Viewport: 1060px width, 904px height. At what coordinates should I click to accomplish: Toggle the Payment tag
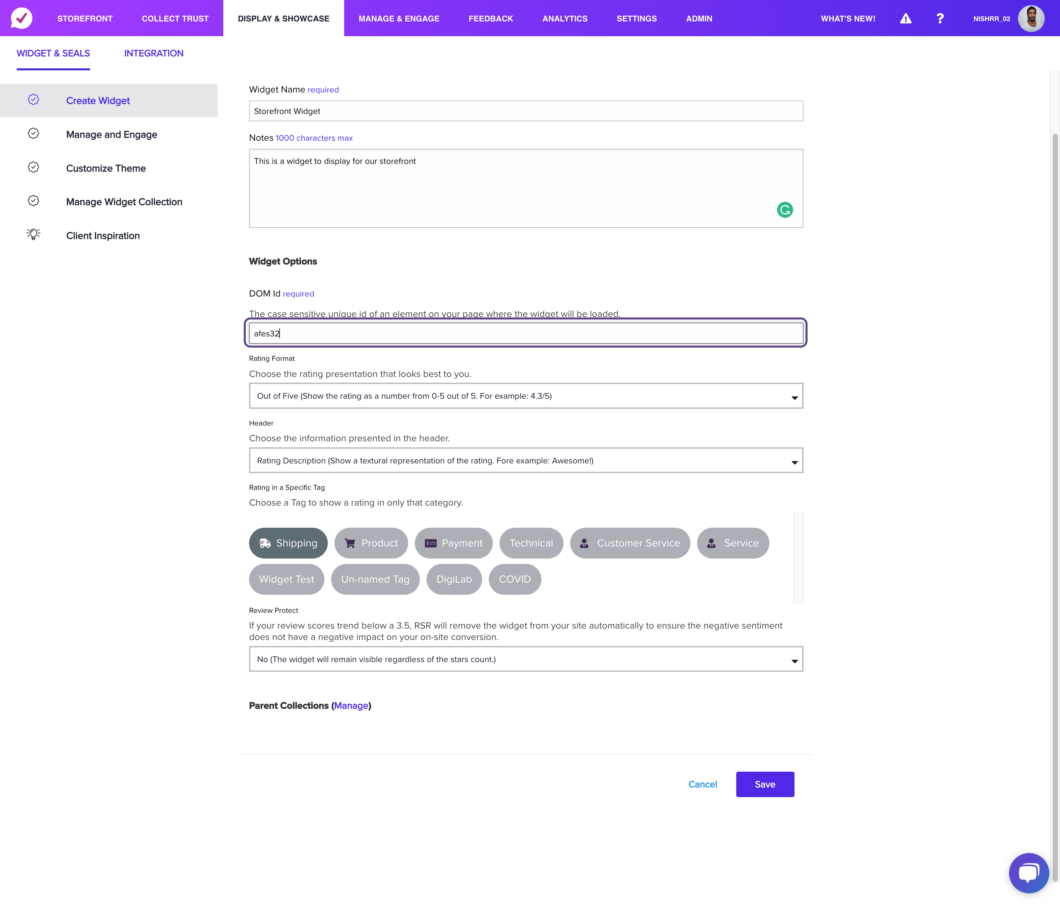[x=453, y=543]
